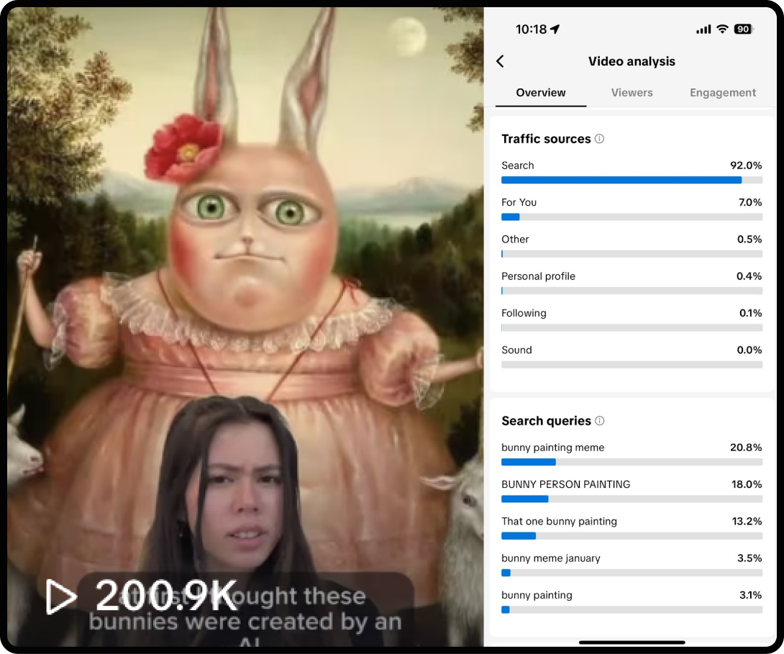Viewport: 784px width, 654px height.
Task: Click the 'Search queries' heading
Action: coord(546,421)
